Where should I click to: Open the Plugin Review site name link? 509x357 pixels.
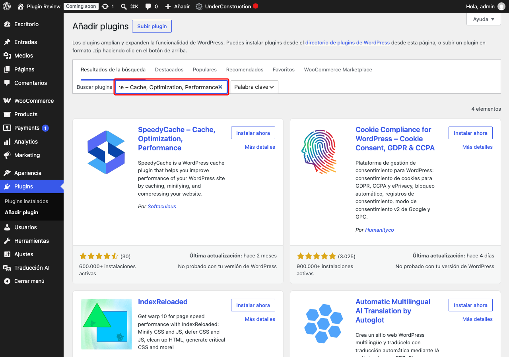(x=44, y=6)
